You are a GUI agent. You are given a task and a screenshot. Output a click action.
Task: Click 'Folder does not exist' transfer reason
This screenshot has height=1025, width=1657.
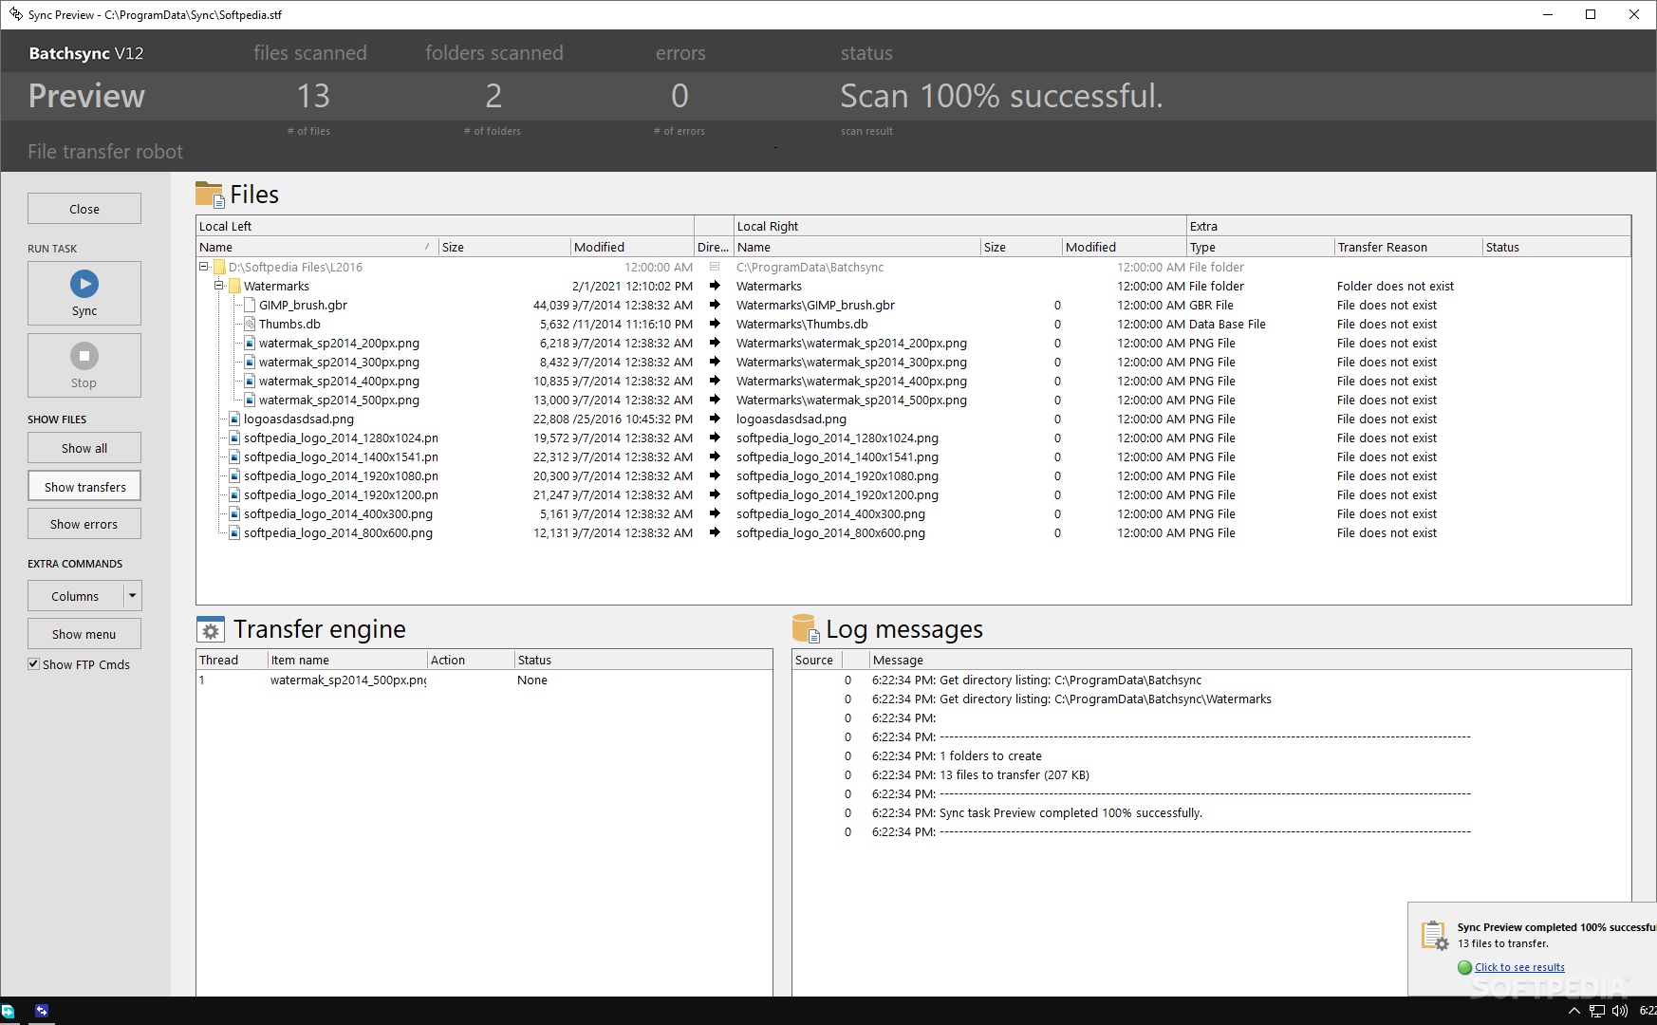click(1395, 286)
